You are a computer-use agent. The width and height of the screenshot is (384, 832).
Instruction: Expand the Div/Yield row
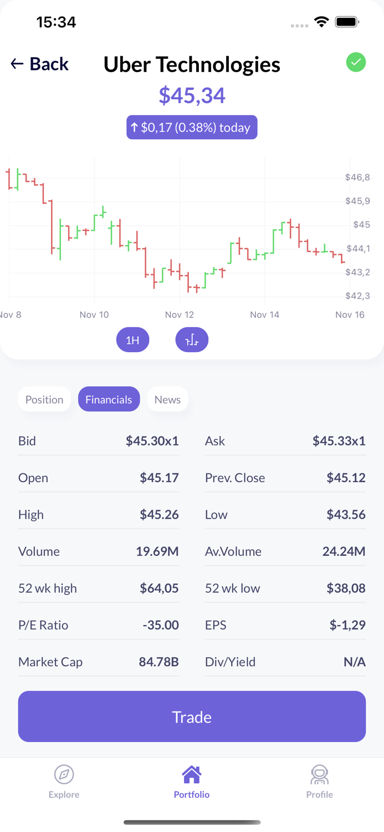[x=285, y=662]
